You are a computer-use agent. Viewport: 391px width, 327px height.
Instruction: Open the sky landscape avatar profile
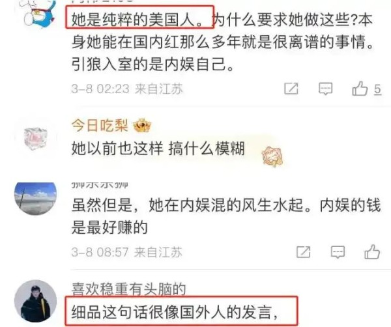(35, 199)
